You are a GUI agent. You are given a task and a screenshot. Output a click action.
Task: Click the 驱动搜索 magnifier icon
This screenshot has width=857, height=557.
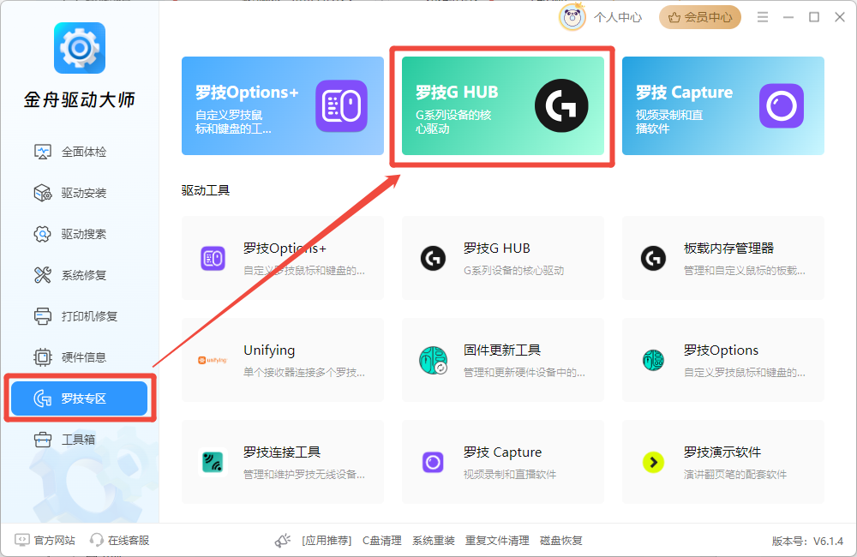pos(43,234)
